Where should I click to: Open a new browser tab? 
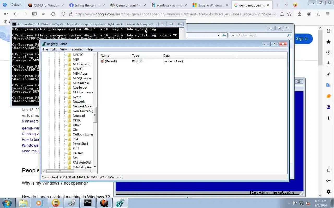[277, 5]
